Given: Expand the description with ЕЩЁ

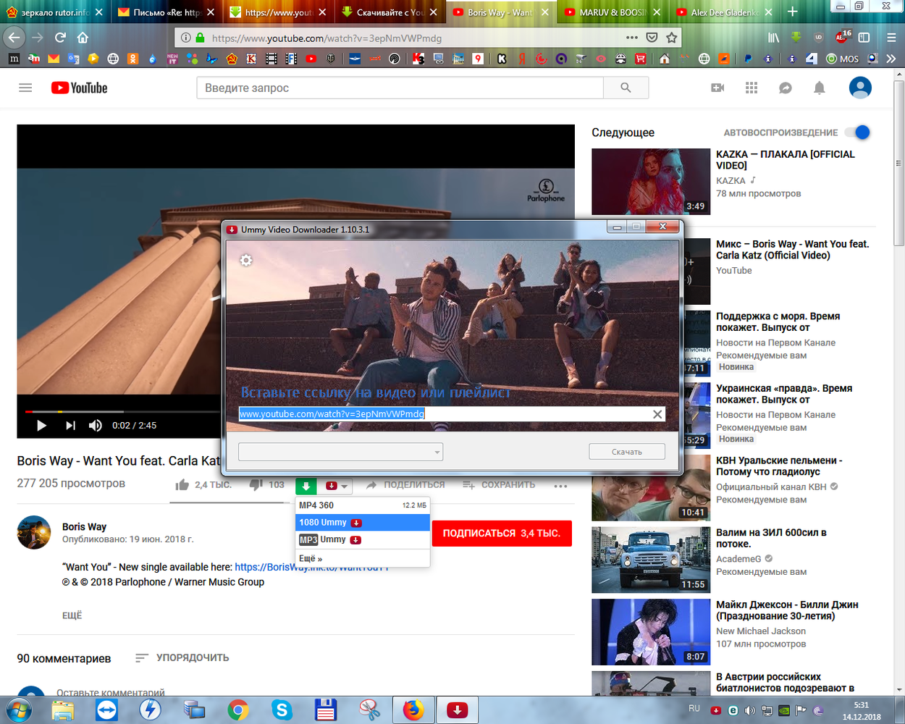Looking at the screenshot, I should click(72, 615).
